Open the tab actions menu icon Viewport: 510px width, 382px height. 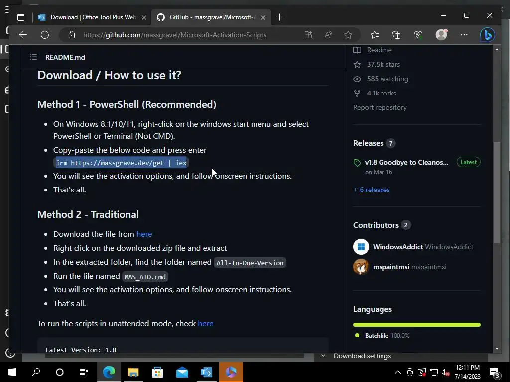pos(21,17)
